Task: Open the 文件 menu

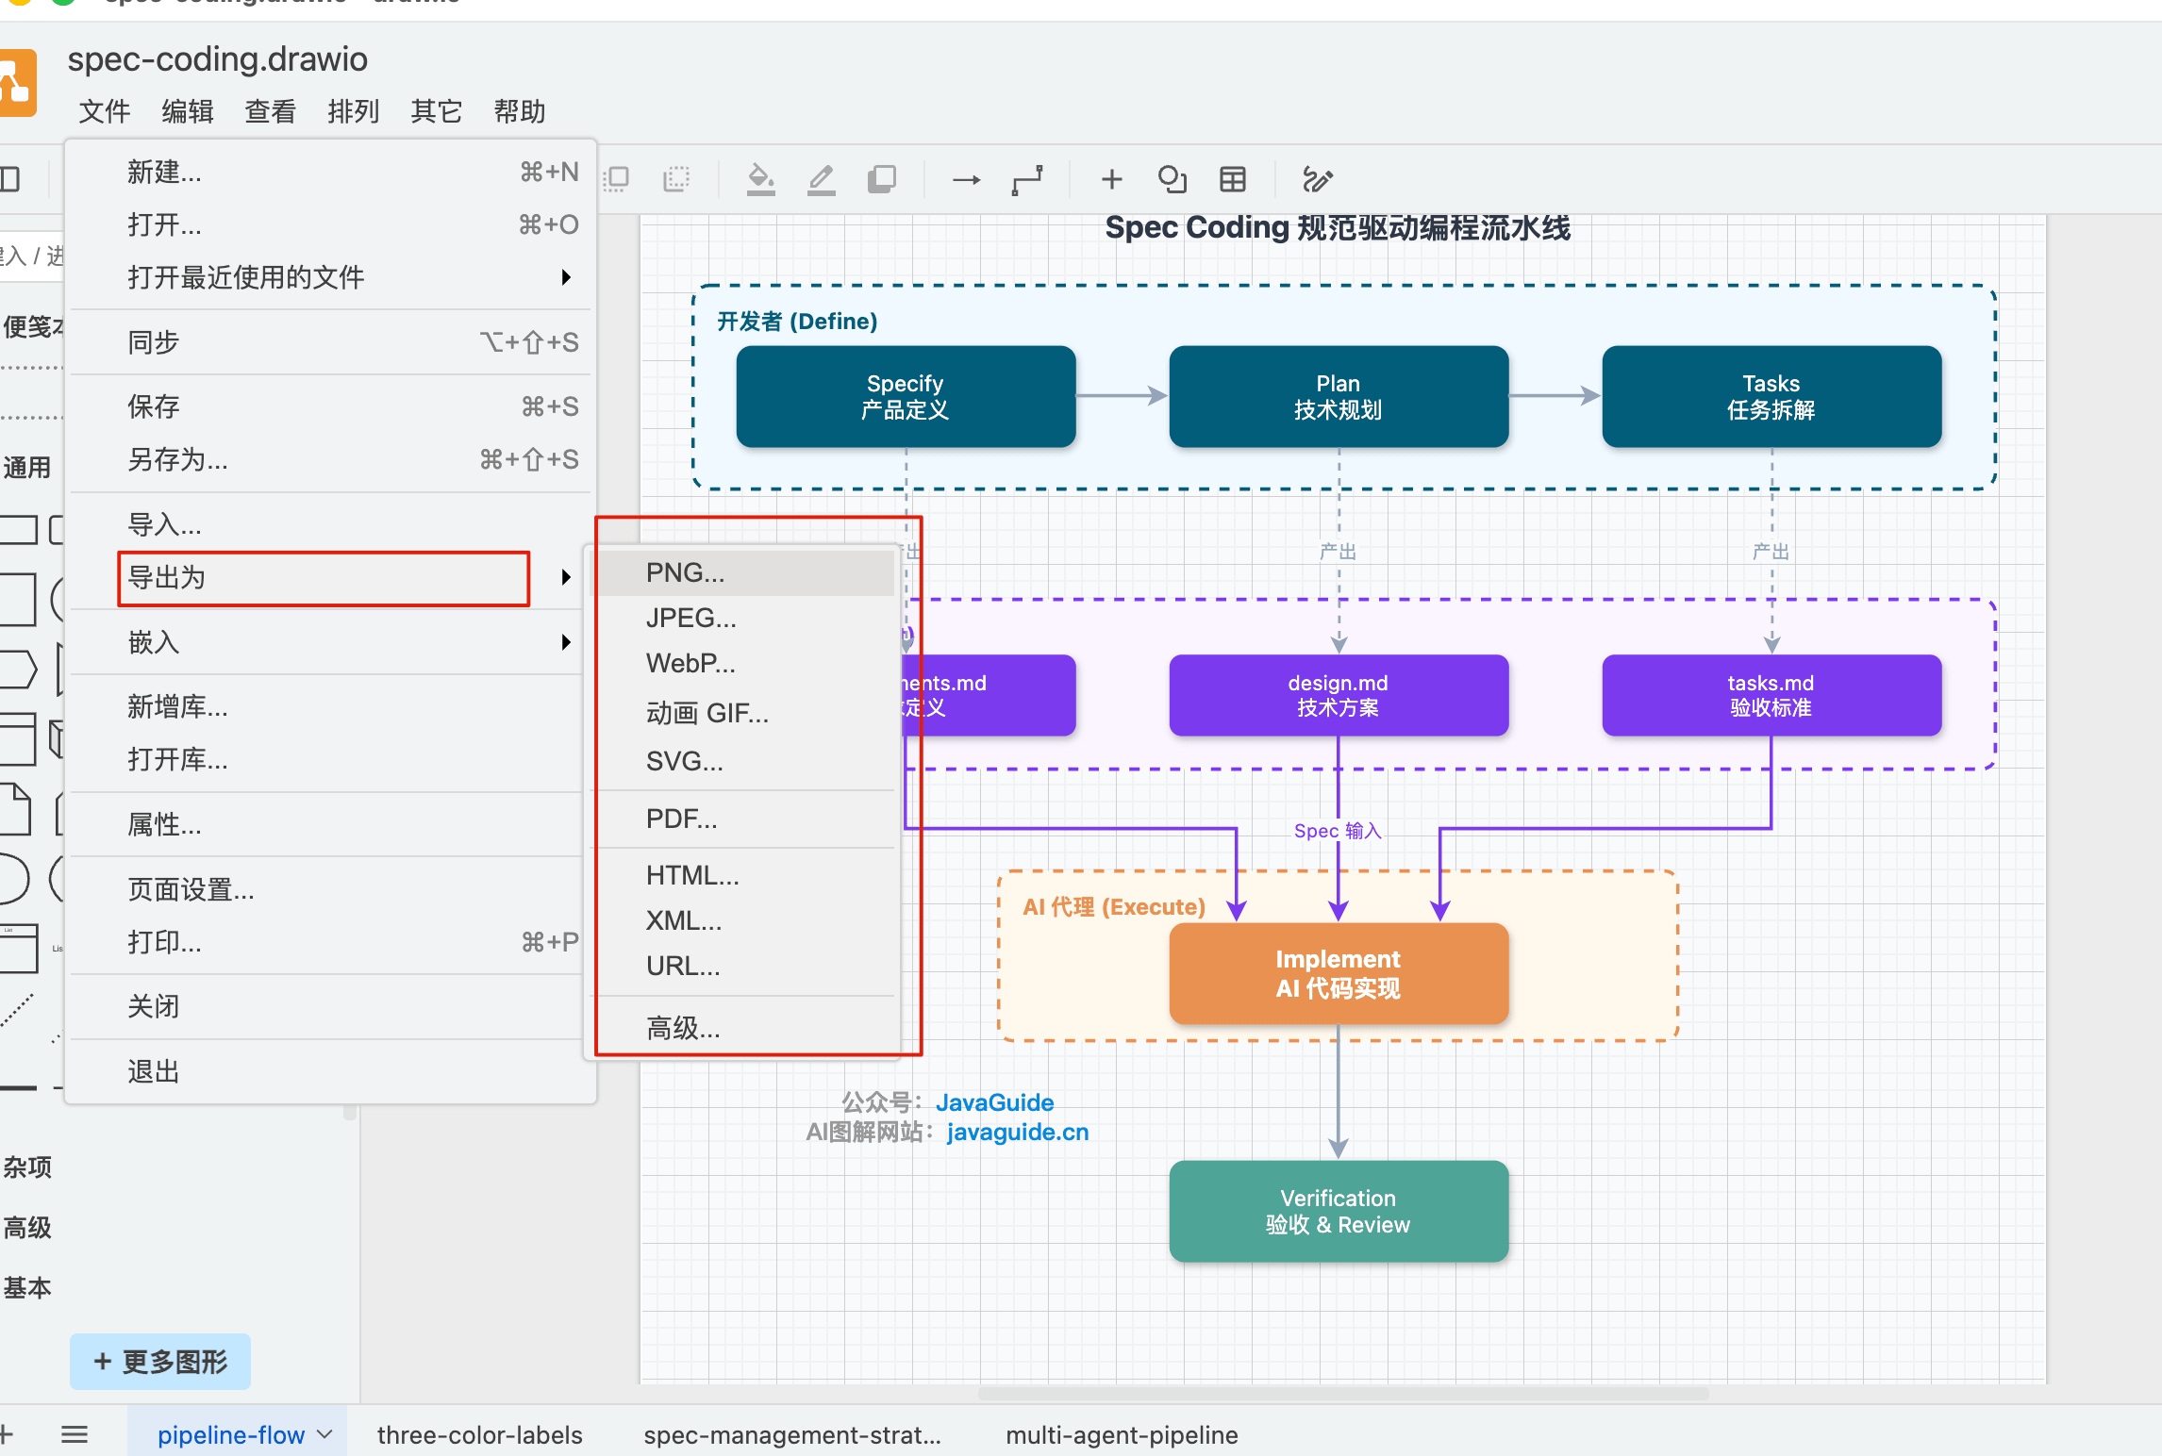Action: (105, 111)
